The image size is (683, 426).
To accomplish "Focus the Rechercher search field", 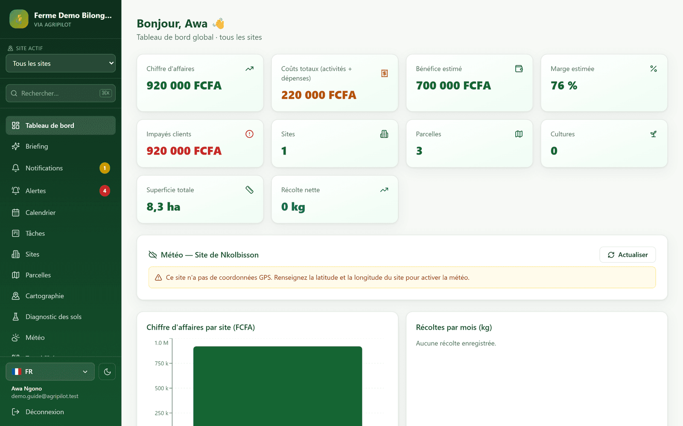I will [x=61, y=93].
